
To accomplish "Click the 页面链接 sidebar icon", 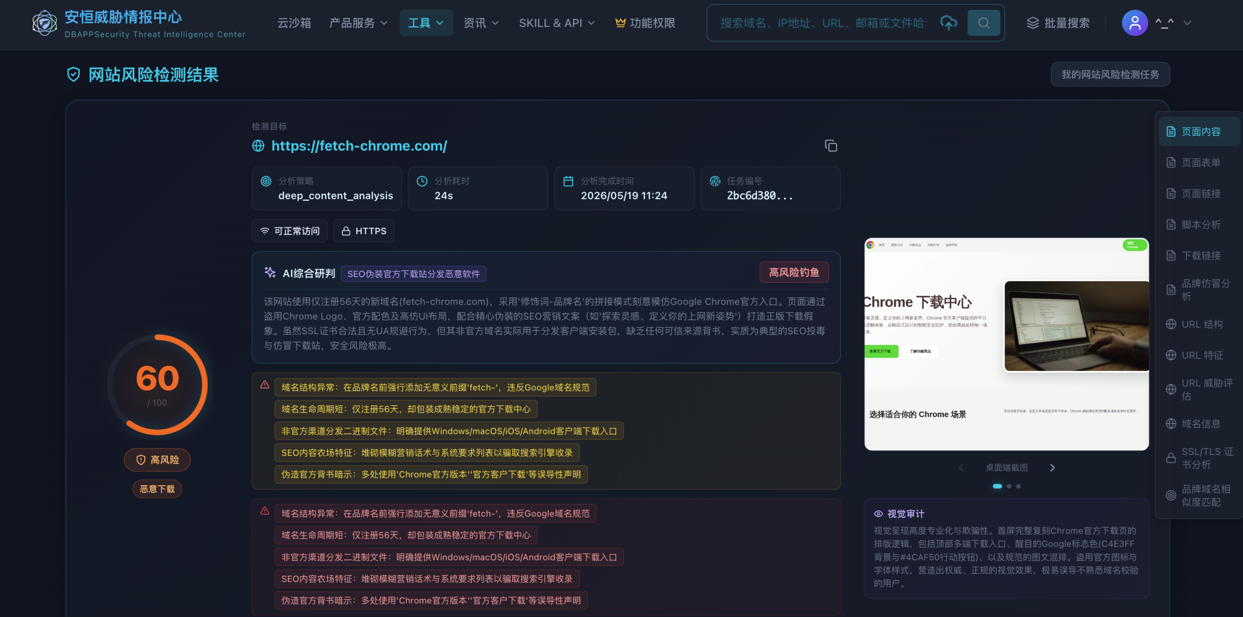I will click(1171, 194).
